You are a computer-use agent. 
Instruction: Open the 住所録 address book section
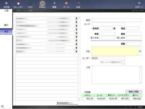click(6, 5)
